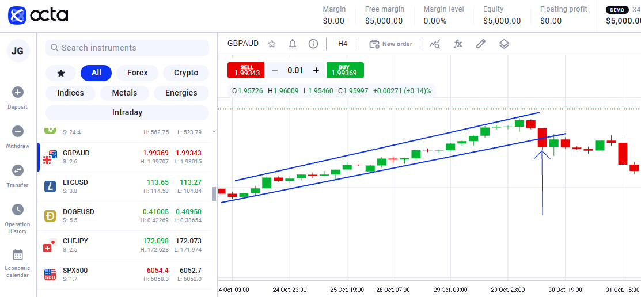Click the Octa logo

pos(37,16)
